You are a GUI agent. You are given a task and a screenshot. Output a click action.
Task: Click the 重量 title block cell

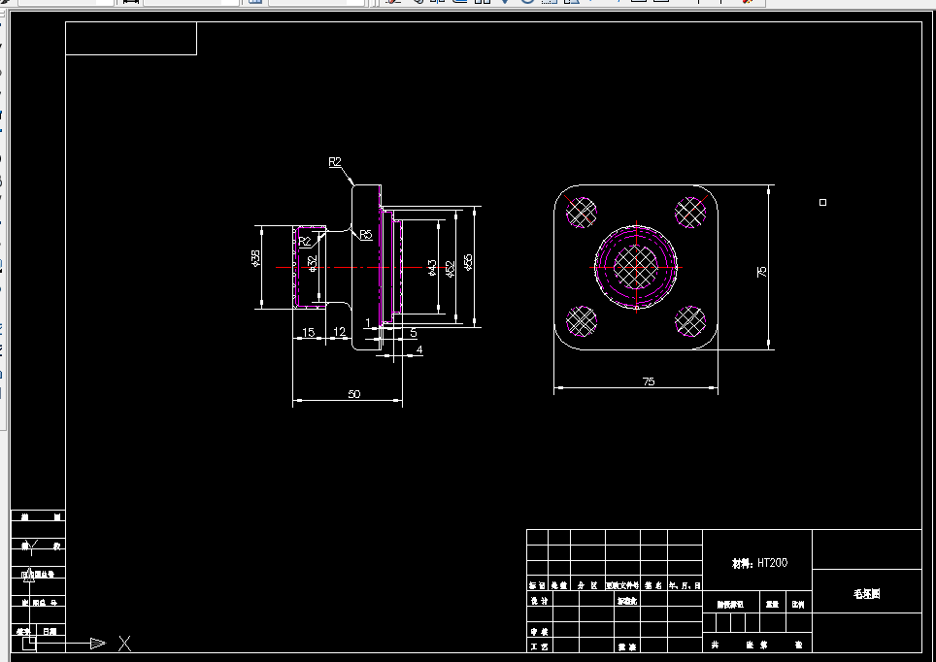pos(773,604)
